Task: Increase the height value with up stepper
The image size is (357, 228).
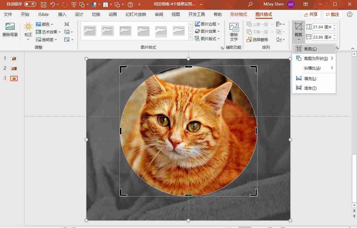Action: [x=334, y=25]
